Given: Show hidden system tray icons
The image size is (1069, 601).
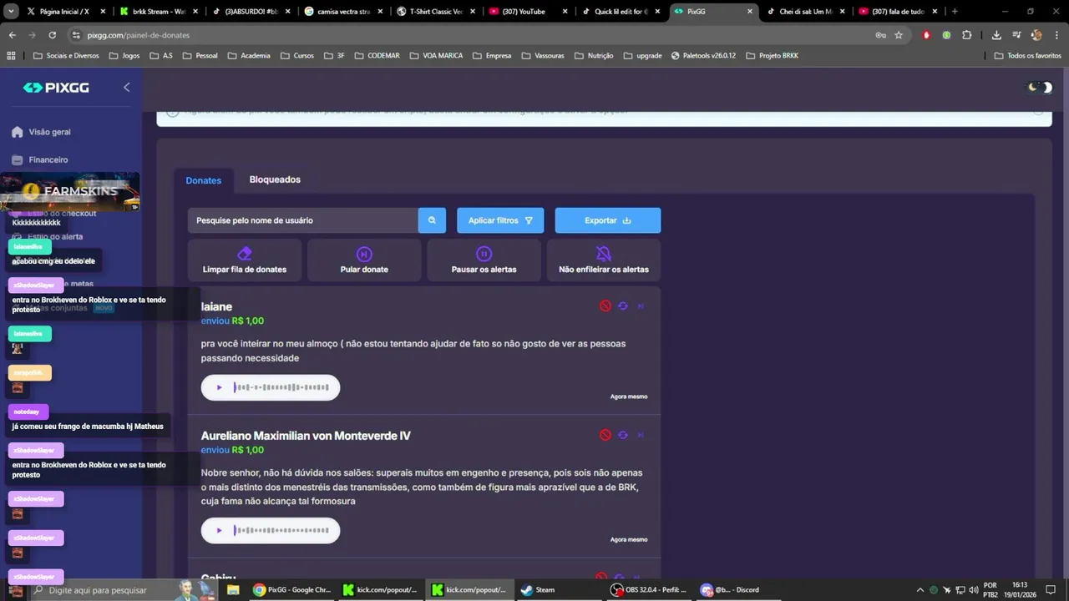Looking at the screenshot, I should pos(920,589).
